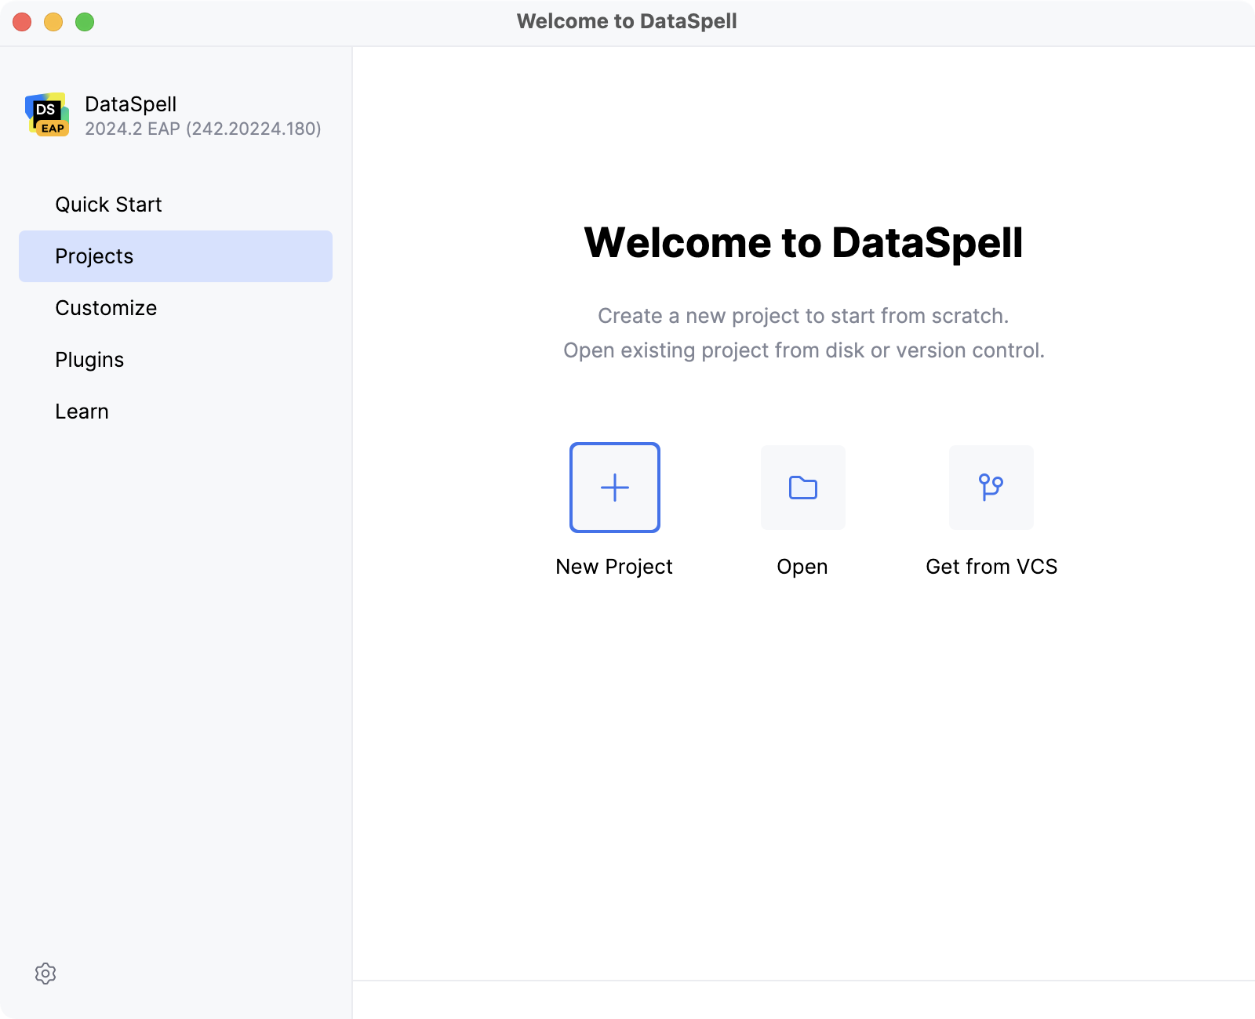Open the Plugins section
The height and width of the screenshot is (1019, 1255).
89,359
